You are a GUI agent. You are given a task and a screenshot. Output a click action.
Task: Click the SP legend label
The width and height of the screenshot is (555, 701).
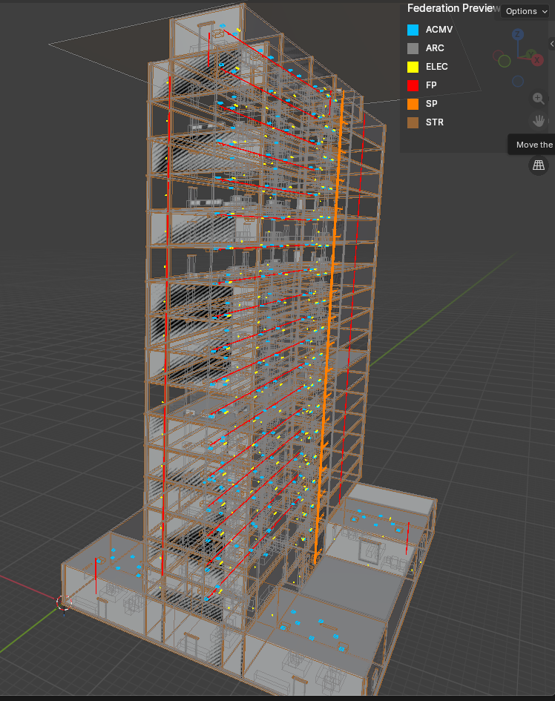tap(432, 104)
